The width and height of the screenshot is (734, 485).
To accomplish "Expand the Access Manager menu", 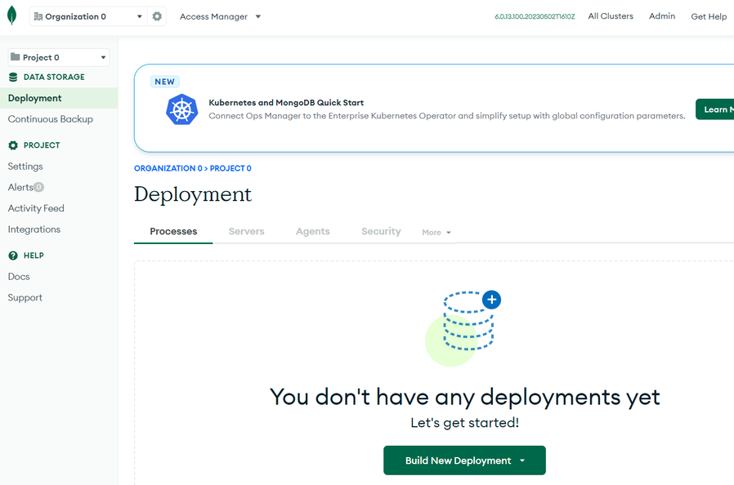I will click(x=220, y=17).
